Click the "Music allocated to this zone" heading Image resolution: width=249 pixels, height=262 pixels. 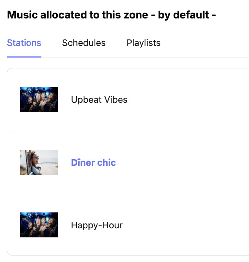click(x=77, y=15)
